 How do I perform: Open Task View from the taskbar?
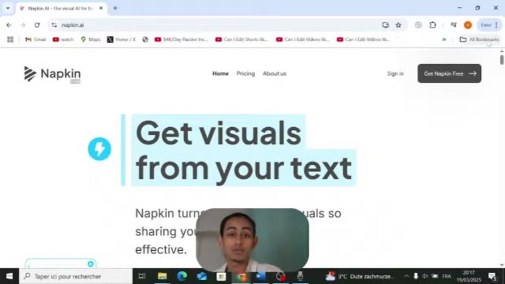coord(142,276)
